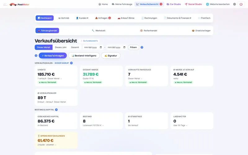Click the 61.470 € Offene Restzahlungen amount
Image resolution: width=248 pixels, height=155 pixels.
click(46, 140)
